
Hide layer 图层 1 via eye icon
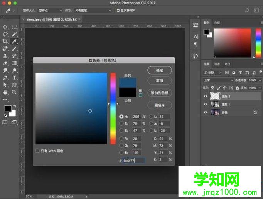(206, 104)
